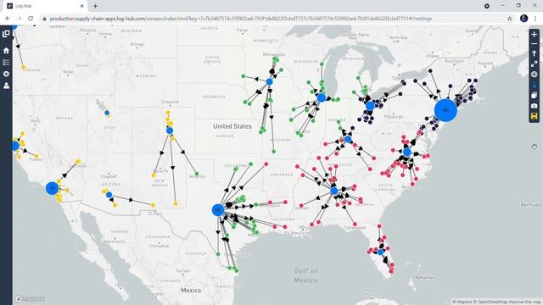Open user account icon in sidebar
The height and width of the screenshot is (305, 543).
(x=6, y=86)
